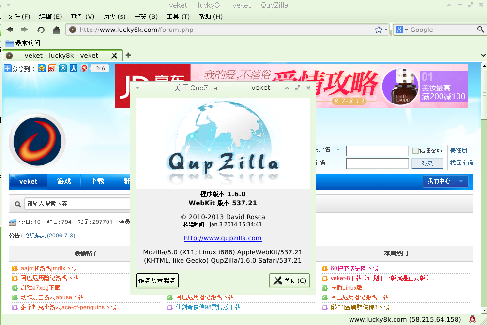Open the 历史(S) menu
The image size is (487, 325).
pos(114,17)
